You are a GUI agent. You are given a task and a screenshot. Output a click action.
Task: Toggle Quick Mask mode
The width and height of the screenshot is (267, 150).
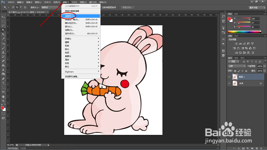point(3,113)
